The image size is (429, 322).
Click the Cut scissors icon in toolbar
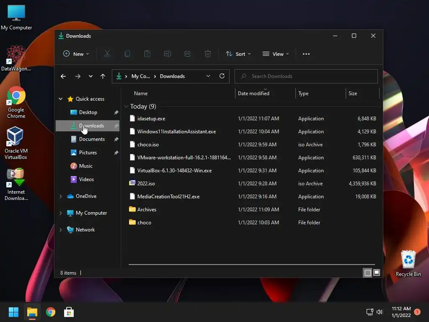[107, 54]
